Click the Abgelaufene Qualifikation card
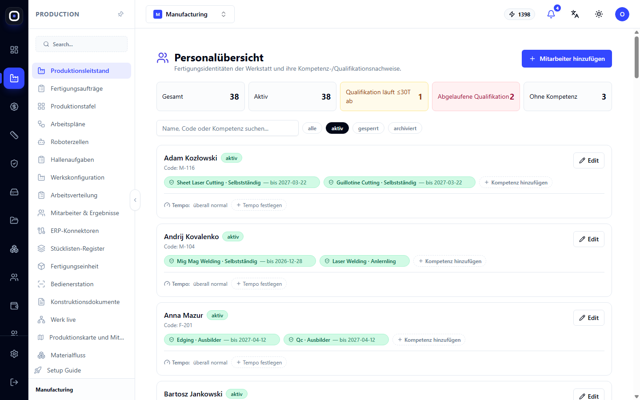 [x=476, y=96]
